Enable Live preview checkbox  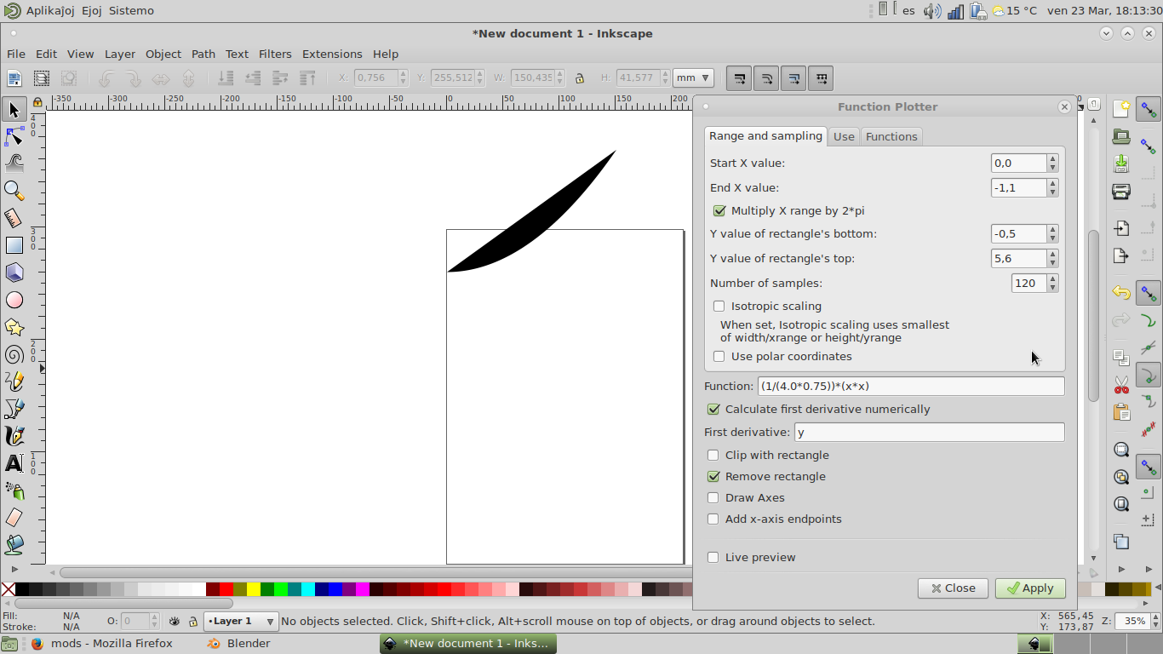click(713, 557)
